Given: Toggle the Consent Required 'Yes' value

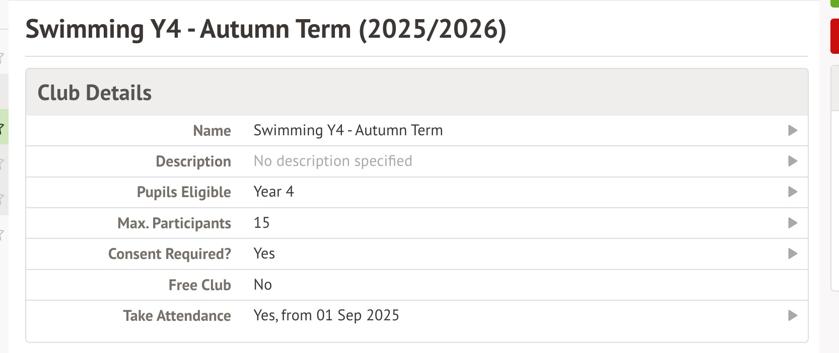Looking at the screenshot, I should click(x=264, y=254).
